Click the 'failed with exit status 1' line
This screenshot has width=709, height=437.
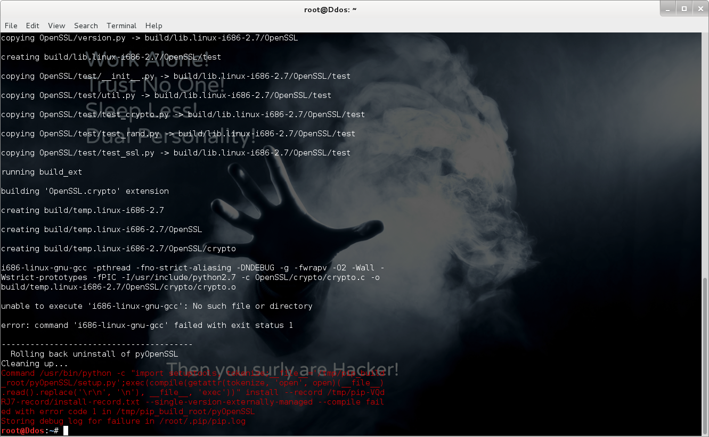(147, 325)
